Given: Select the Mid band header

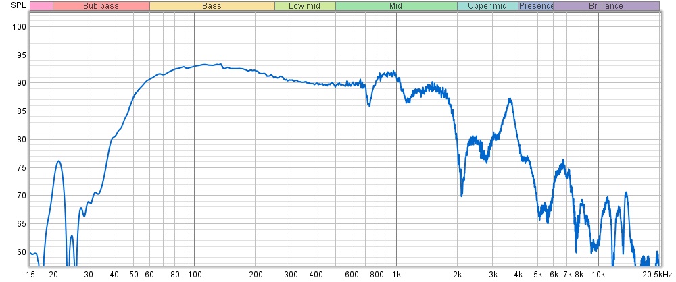Looking at the screenshot, I should pyautogui.click(x=396, y=6).
